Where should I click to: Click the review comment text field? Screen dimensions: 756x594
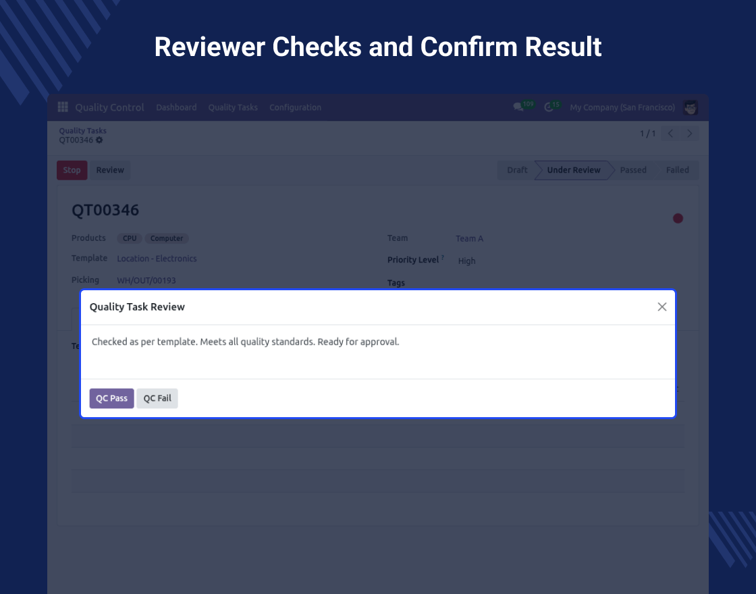coord(378,351)
